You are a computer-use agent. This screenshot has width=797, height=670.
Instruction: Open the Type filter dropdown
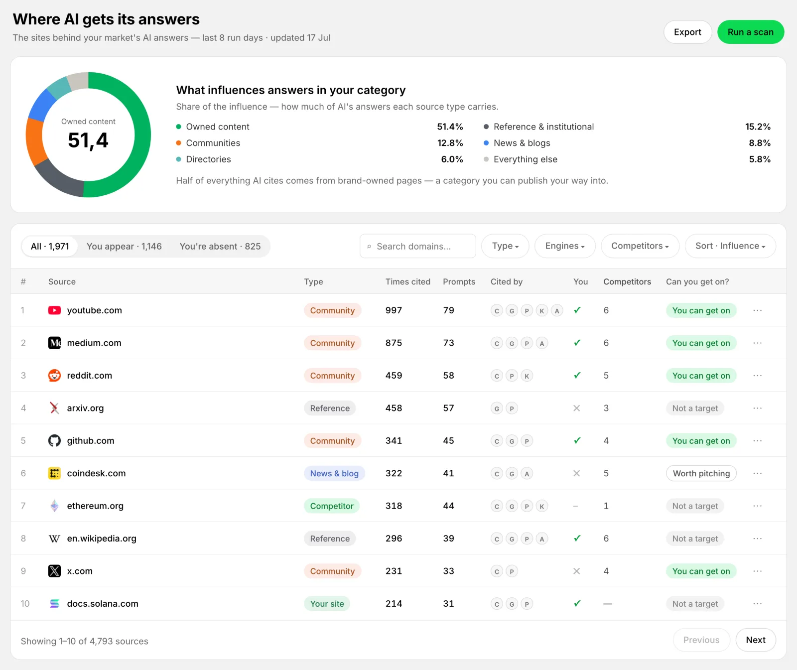(505, 246)
